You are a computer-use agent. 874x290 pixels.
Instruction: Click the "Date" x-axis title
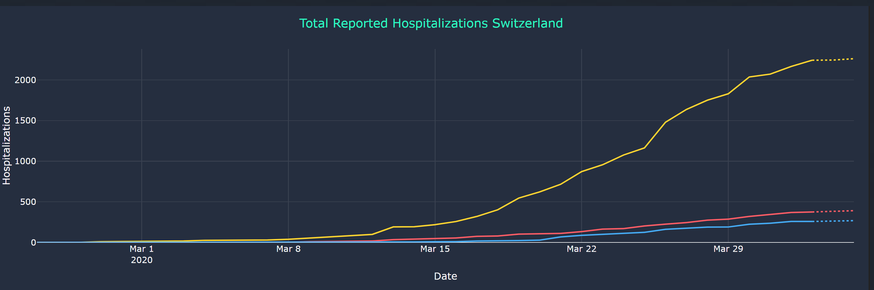pyautogui.click(x=445, y=276)
